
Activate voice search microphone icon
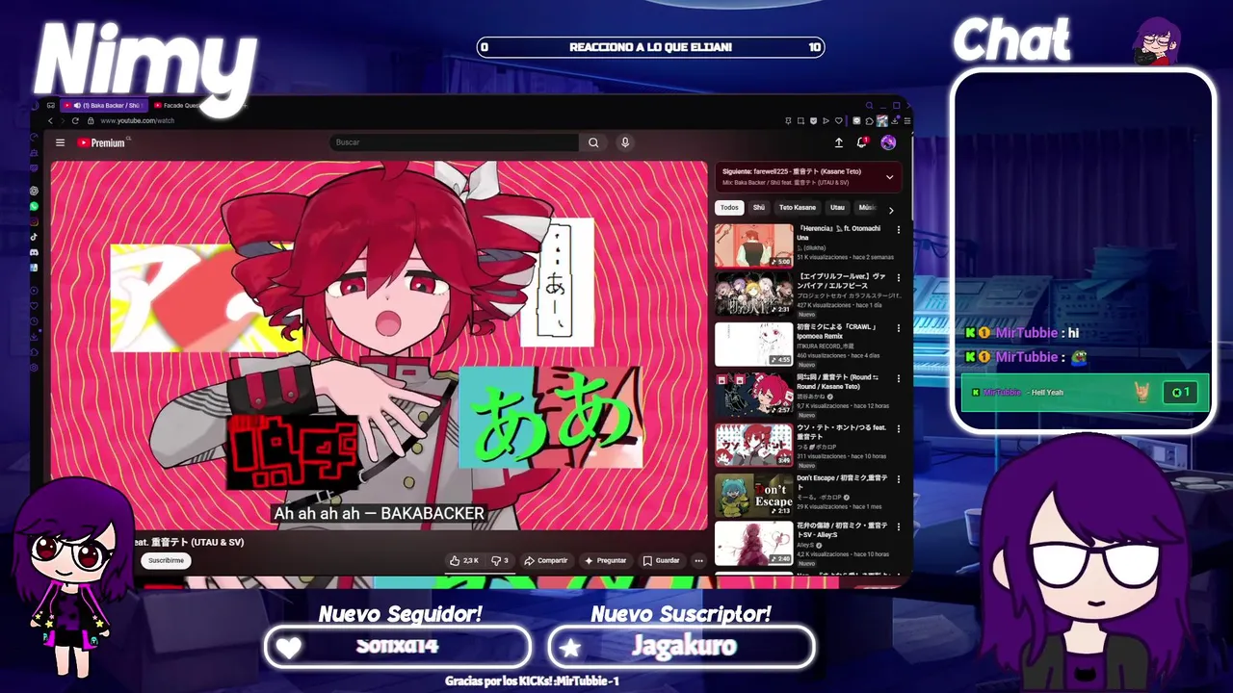625,142
